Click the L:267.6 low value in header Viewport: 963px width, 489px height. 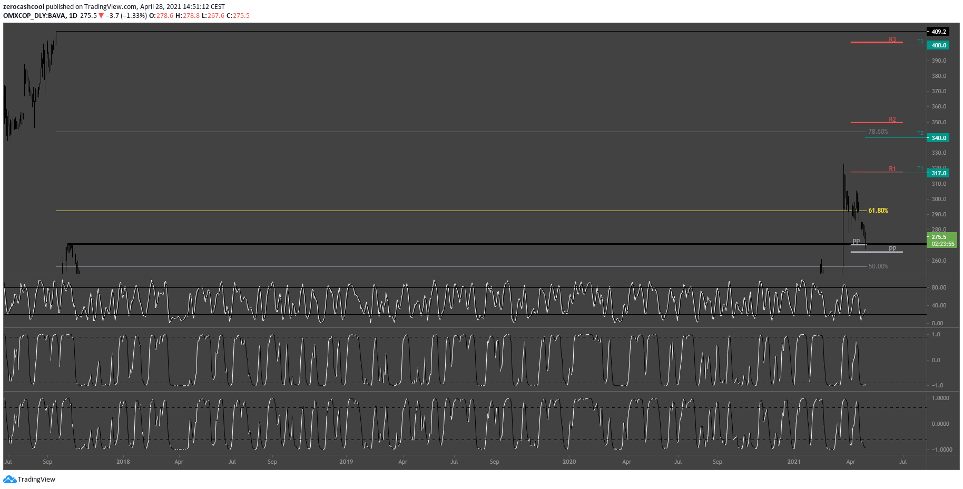213,16
